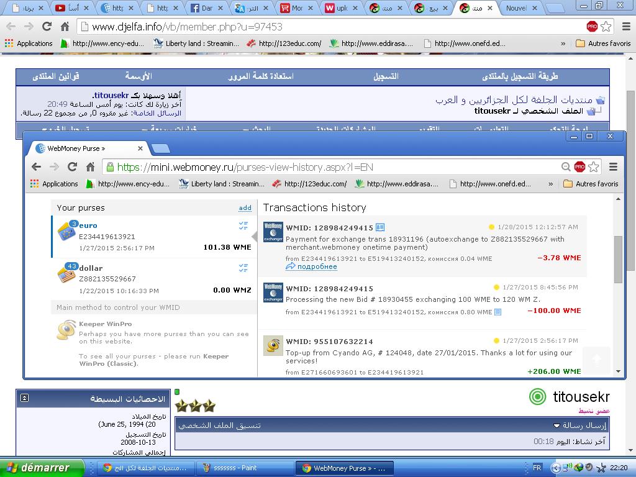Open the Autres favoris folder in the djelfa.info window
636x477 pixels.
604,43
